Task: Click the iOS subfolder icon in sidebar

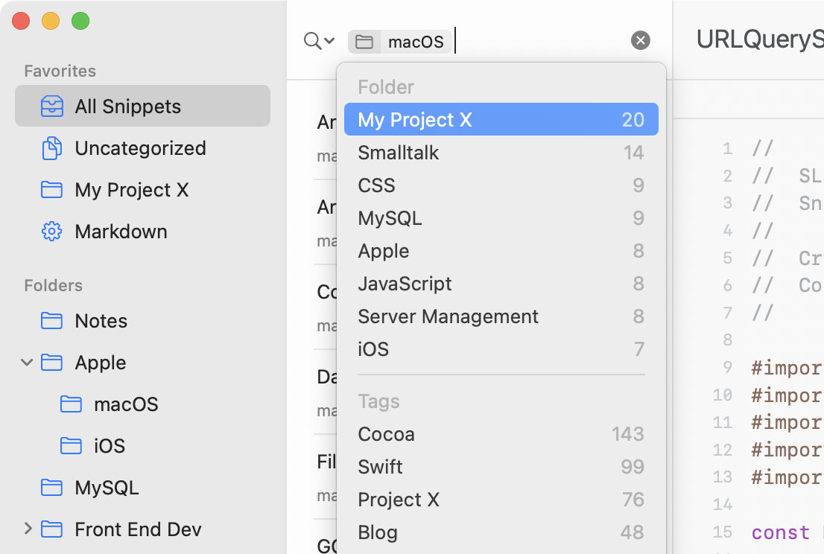Action: coord(71,445)
